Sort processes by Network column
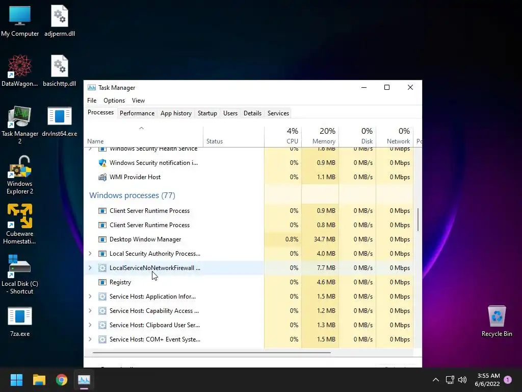 point(395,137)
